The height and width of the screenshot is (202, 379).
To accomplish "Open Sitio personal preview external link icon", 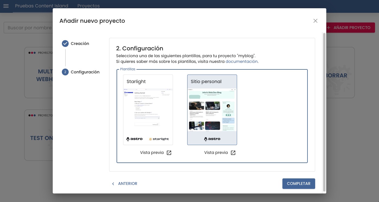I will (x=233, y=153).
